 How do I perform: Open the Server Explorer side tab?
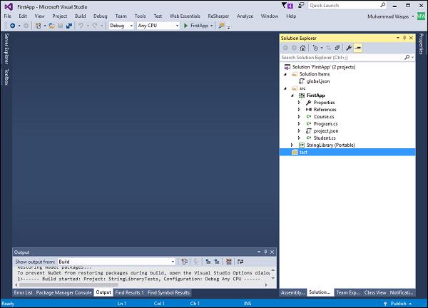[x=6, y=48]
